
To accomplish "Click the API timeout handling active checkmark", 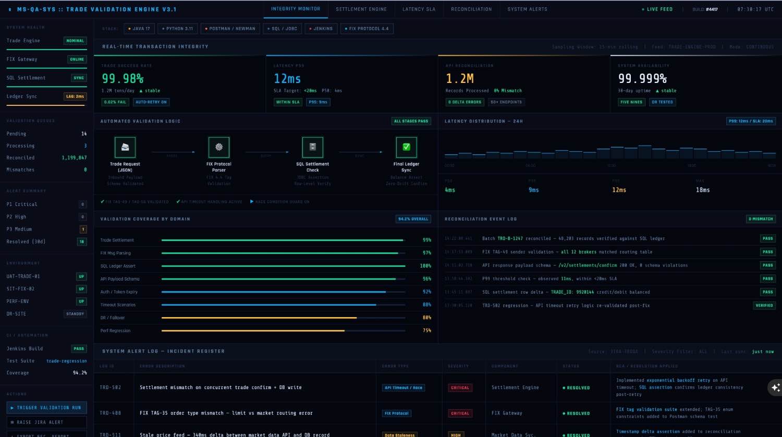I will pos(178,201).
